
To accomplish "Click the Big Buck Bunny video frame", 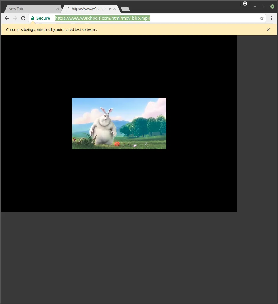I will (119, 124).
